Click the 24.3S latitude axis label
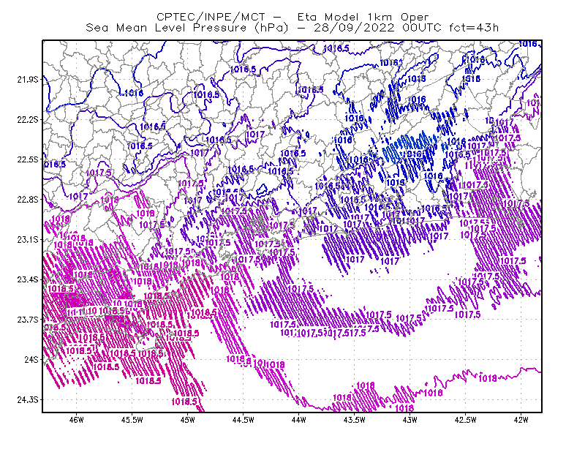 28,400
